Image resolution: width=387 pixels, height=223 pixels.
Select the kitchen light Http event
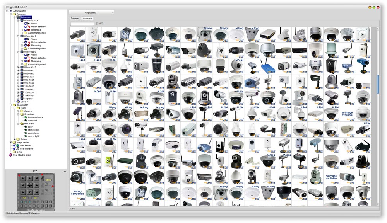point(34,130)
